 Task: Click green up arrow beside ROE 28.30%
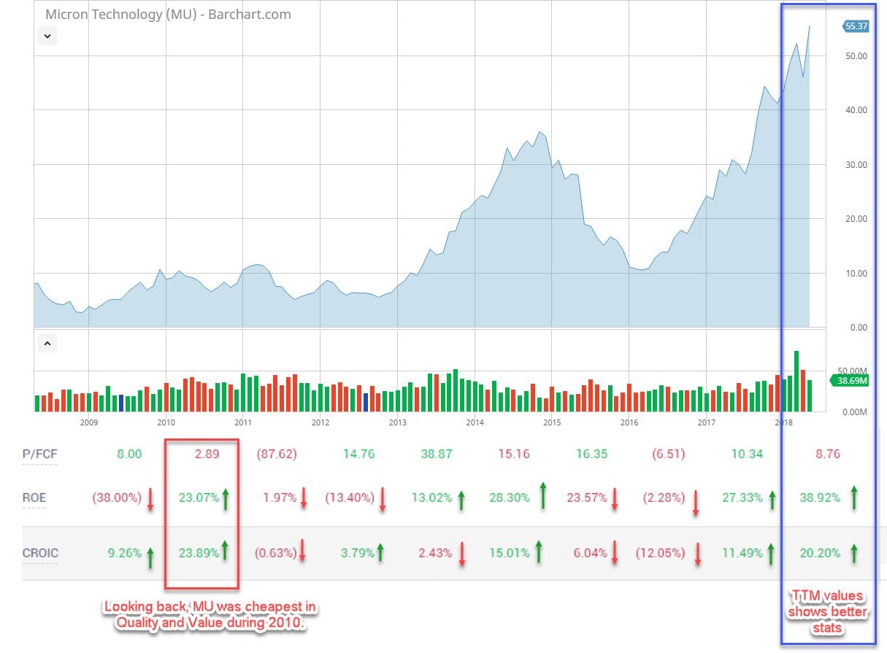[x=541, y=495]
